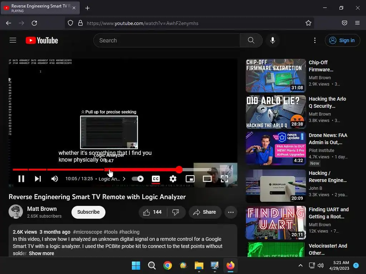
Task: Open the #microscope hashtag
Action: click(x=88, y=232)
